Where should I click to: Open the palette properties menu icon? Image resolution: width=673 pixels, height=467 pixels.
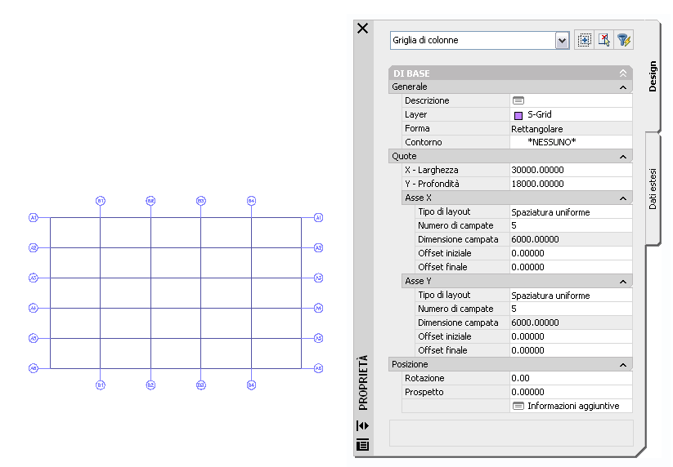coord(363,444)
